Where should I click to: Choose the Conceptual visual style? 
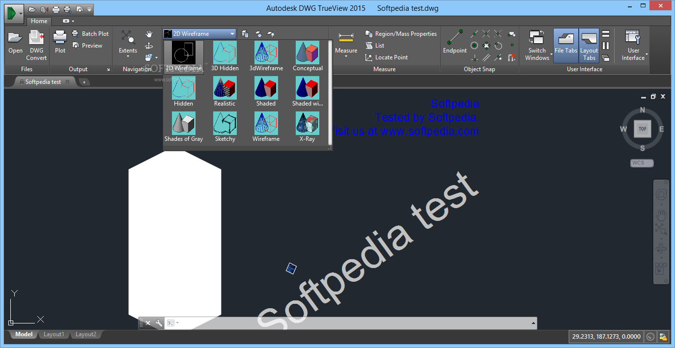coord(308,56)
